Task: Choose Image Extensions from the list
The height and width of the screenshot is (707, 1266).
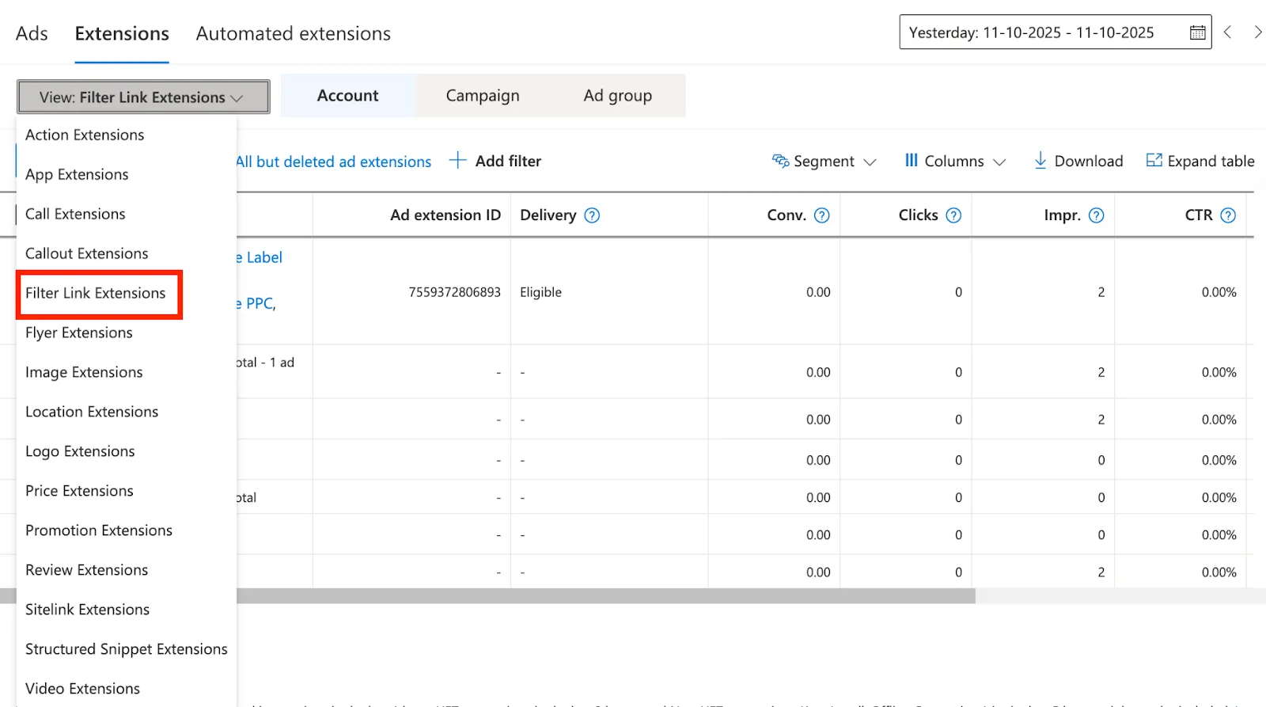Action: pos(127,372)
